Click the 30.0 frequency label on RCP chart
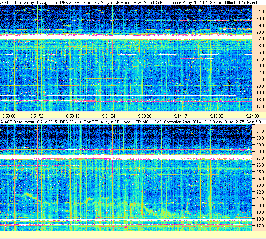The image size is (266, 239). [260, 18]
